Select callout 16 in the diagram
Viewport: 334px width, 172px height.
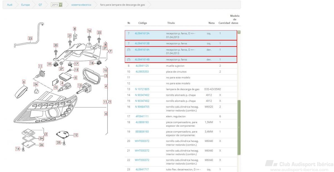pyautogui.click(x=89, y=31)
